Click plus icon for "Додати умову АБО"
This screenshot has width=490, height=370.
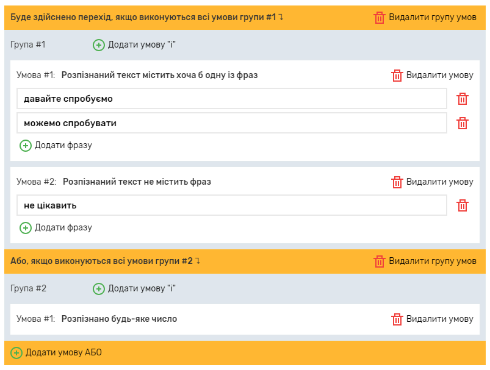(x=16, y=353)
